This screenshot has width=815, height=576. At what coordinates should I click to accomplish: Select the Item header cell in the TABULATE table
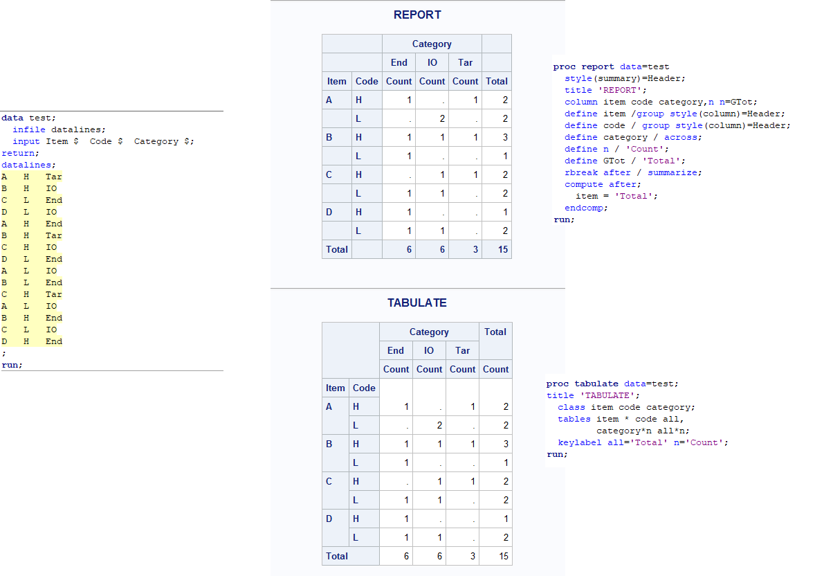(x=335, y=388)
